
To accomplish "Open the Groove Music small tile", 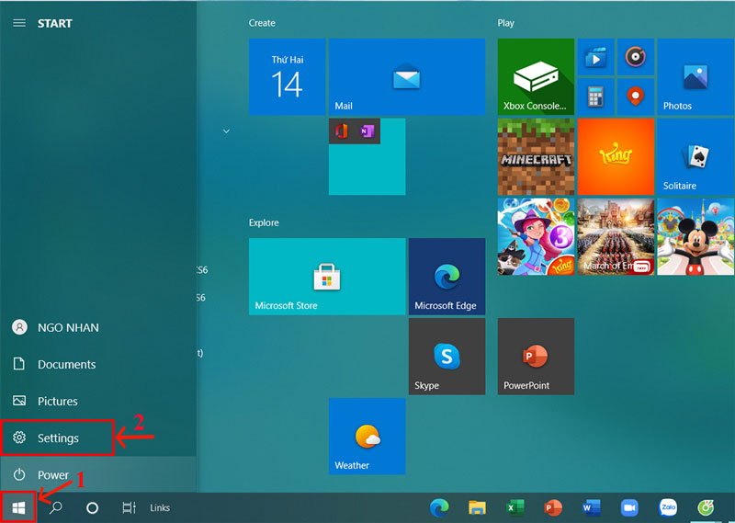I will [x=636, y=57].
